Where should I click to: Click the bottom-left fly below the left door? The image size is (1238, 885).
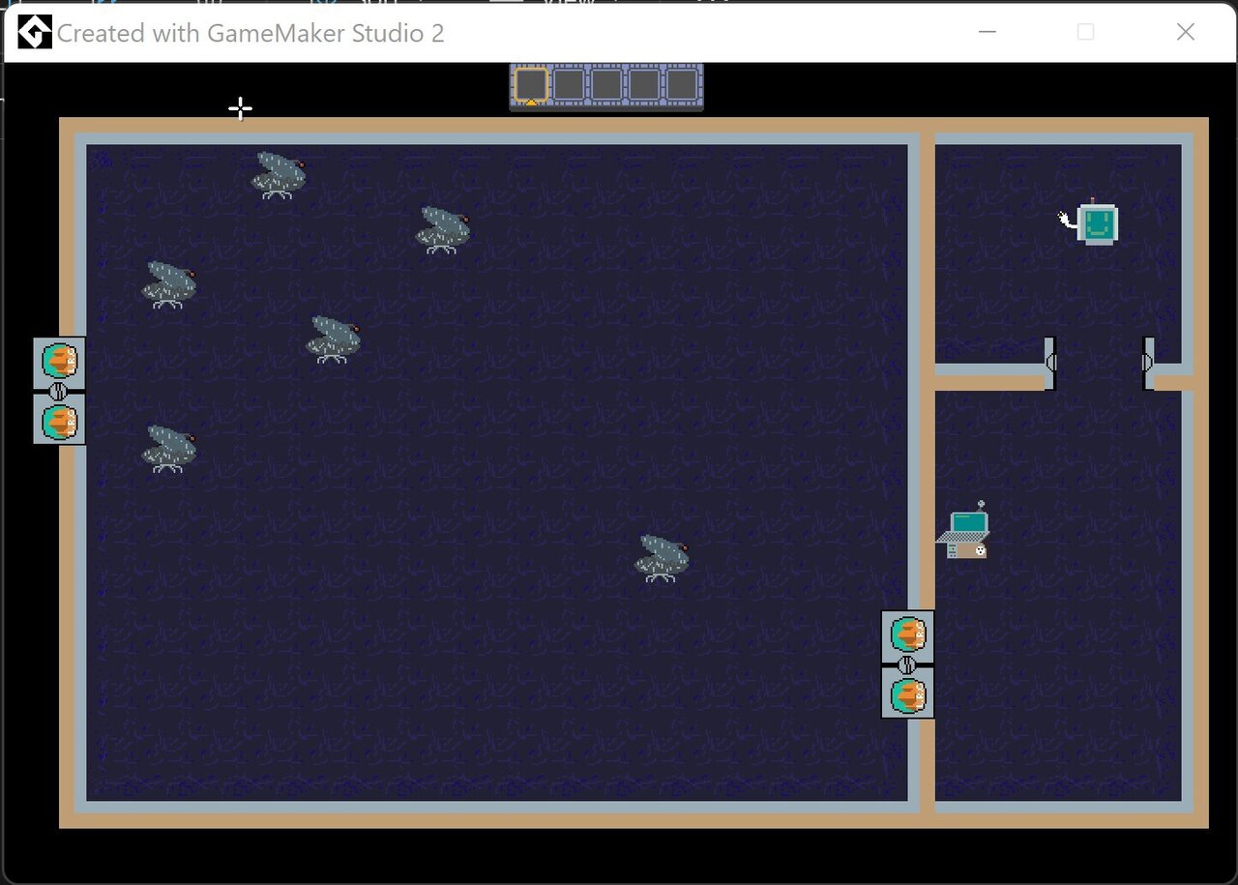pos(169,449)
